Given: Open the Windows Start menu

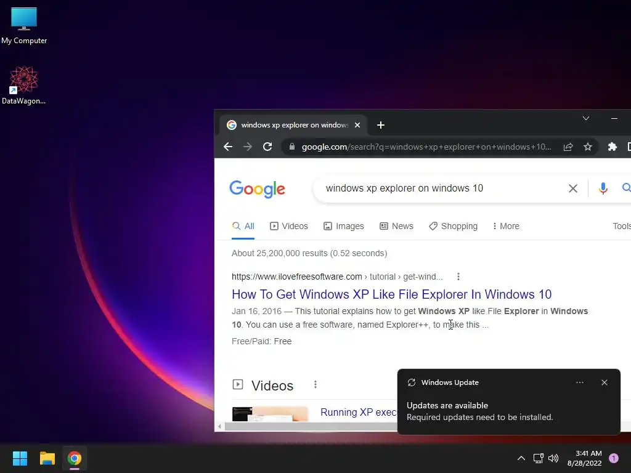Looking at the screenshot, I should click(x=20, y=458).
